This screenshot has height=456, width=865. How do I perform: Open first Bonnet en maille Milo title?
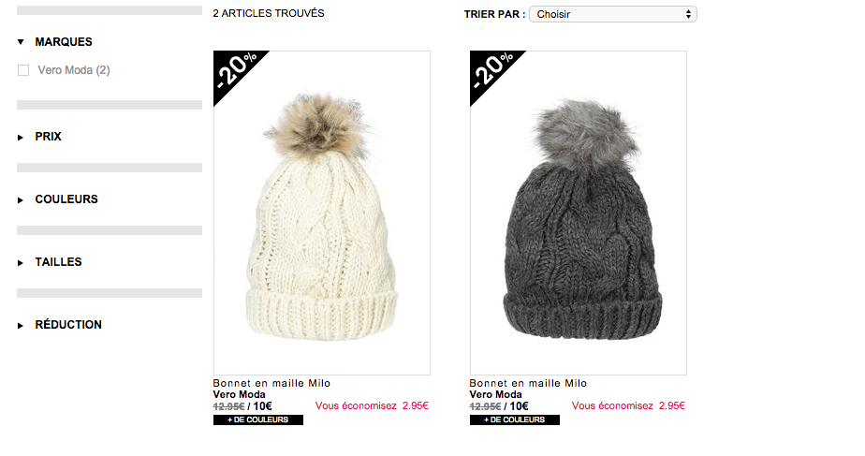click(x=271, y=383)
